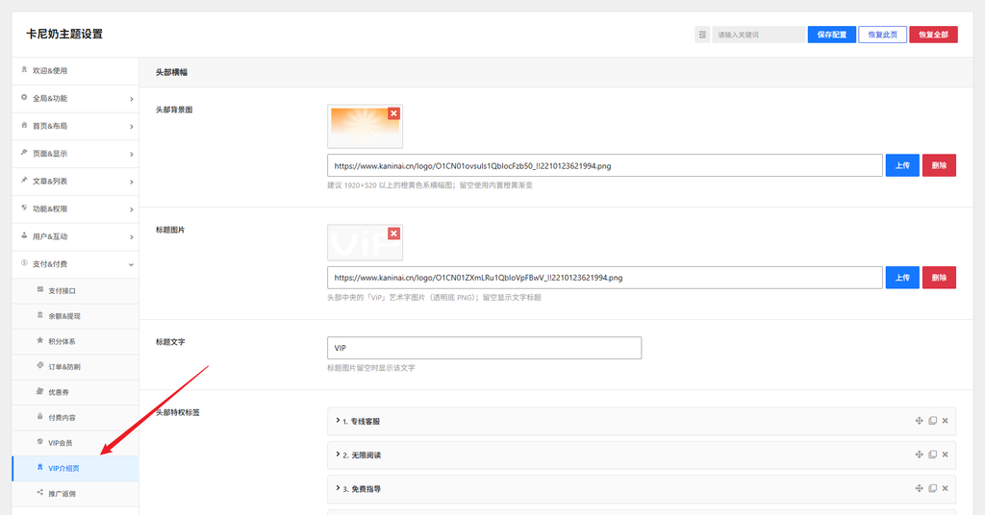Open the 功能&权限 sidebar section
This screenshot has height=515, width=985.
(75, 208)
